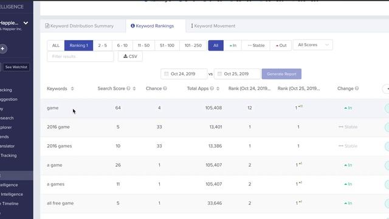The image size is (389, 219).
Task: Open the Oct 24, 2019 date picker
Action: 184,74
